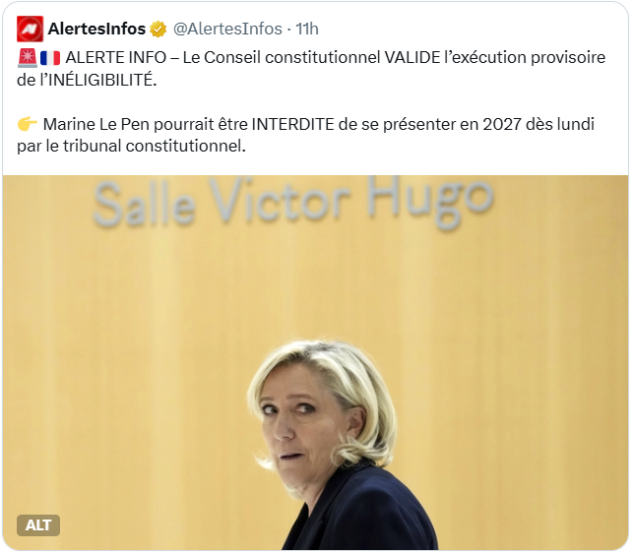The width and height of the screenshot is (634, 552).
Task: Click the word INTERDITE in tweet
Action: (x=292, y=124)
